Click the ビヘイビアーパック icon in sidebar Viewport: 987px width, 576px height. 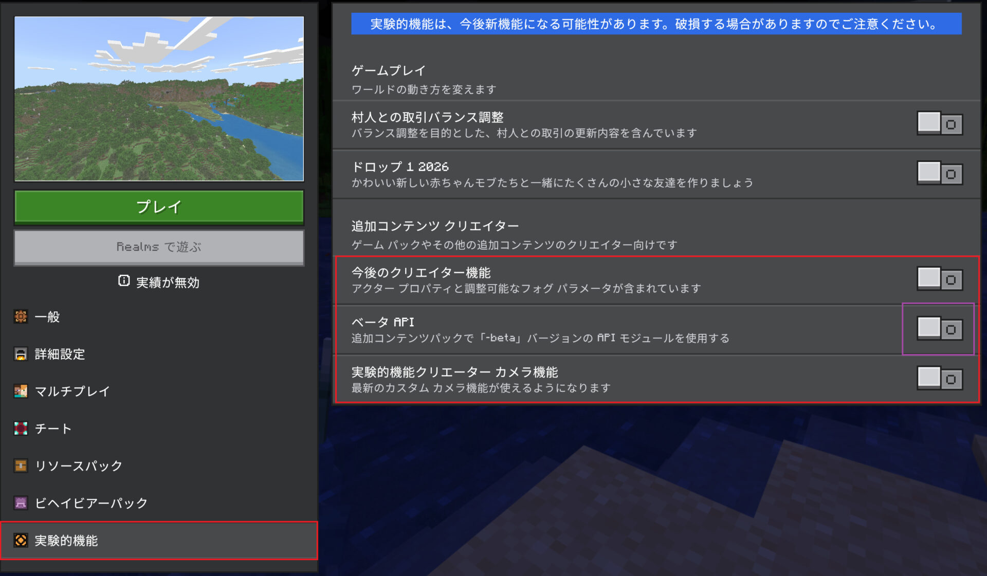21,503
